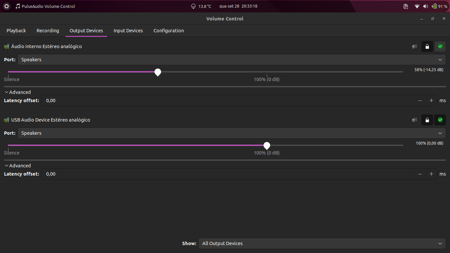Maximize the Volume Control window

[x=433, y=19]
